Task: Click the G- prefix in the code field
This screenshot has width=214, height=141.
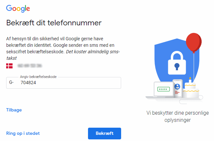Action: [x=11, y=83]
